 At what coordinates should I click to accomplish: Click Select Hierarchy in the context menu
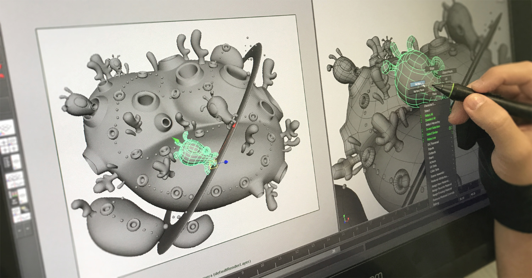coord(432,123)
